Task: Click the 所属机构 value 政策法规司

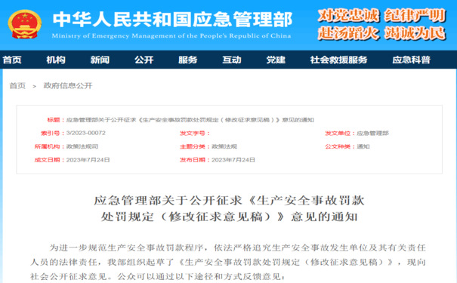Action: pos(82,146)
